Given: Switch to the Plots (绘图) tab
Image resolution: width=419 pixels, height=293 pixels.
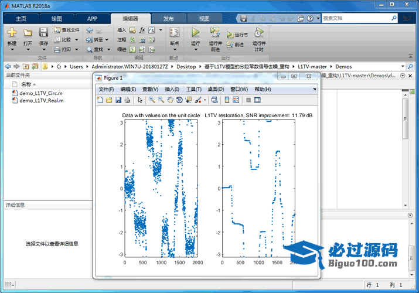Looking at the screenshot, I should pyautogui.click(x=57, y=19).
